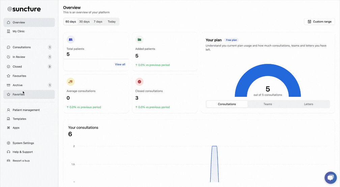Open the Custom range date picker
Image resolution: width=340 pixels, height=187 pixels.
pyautogui.click(x=319, y=22)
